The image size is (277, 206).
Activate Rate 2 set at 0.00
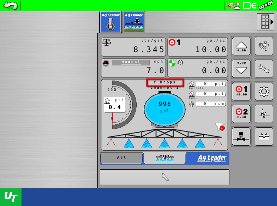(x=241, y=114)
